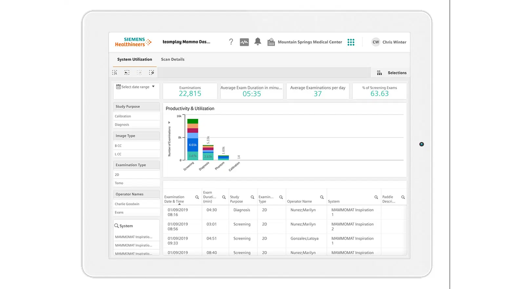Click the 4.65k blue Screening bar segment
Screen dimensions: 514x289
(x=193, y=145)
